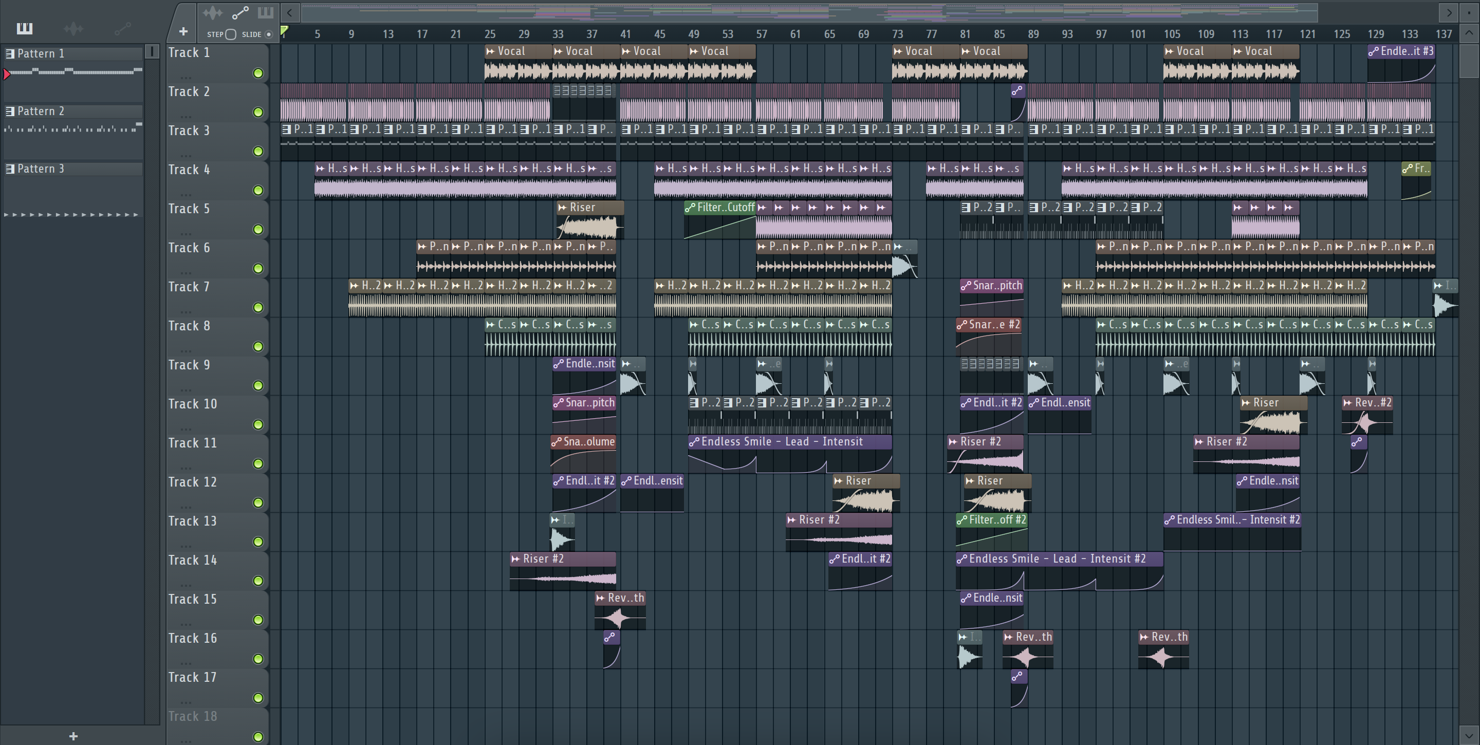Select the Track 3 header
Image resolution: width=1480 pixels, height=745 pixels.
pyautogui.click(x=217, y=141)
